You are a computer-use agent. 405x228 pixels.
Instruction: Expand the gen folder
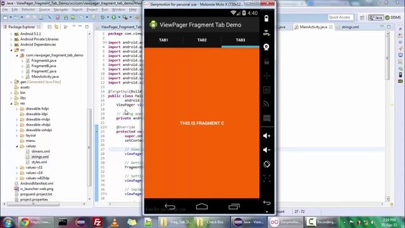tap(11, 82)
